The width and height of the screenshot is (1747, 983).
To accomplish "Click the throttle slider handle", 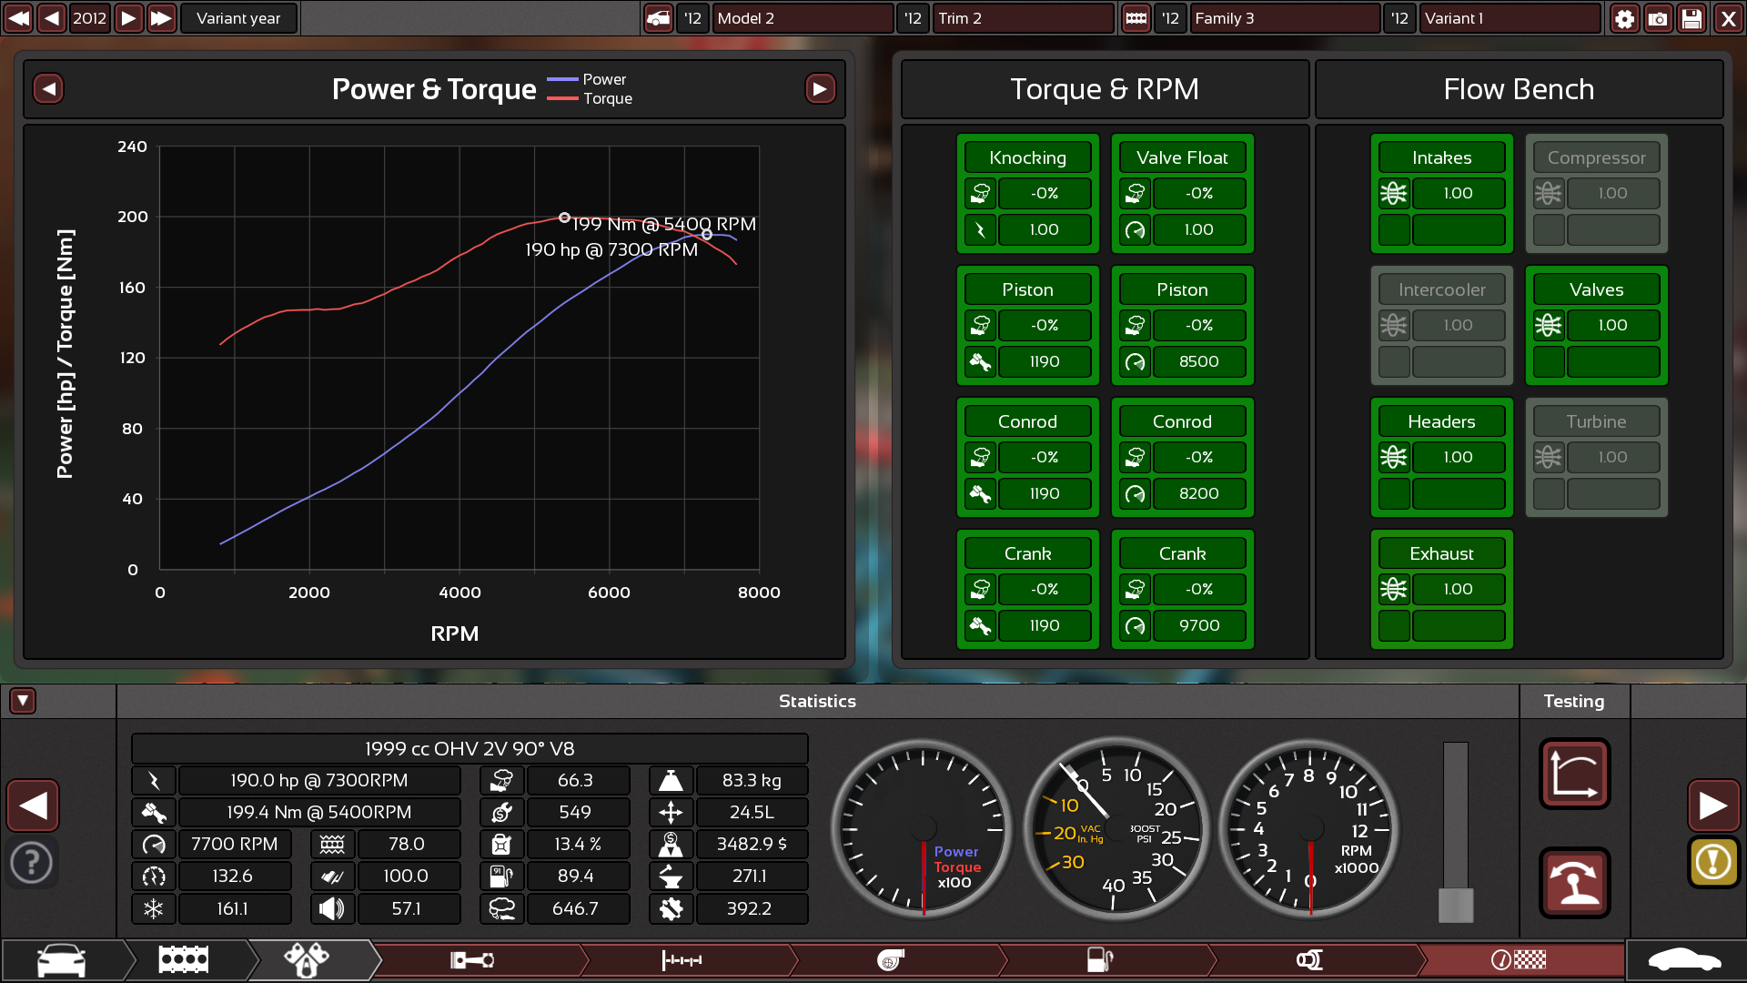I will click(1456, 905).
